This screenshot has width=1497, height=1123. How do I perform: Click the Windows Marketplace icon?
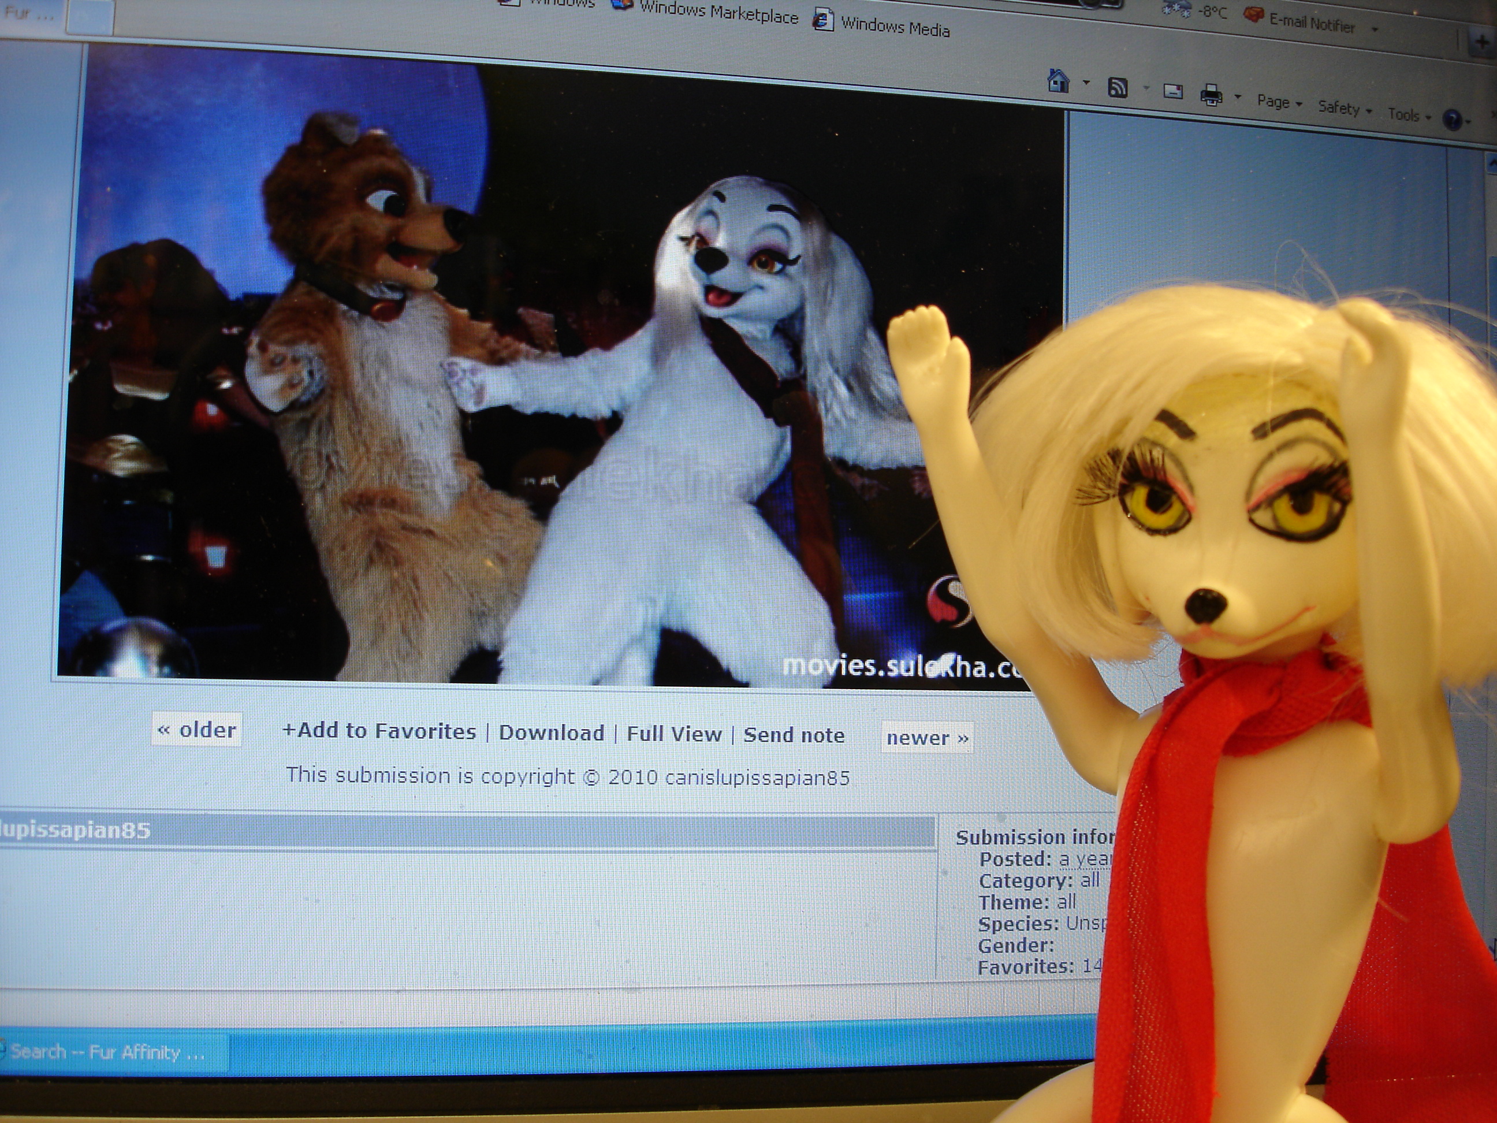coord(621,4)
